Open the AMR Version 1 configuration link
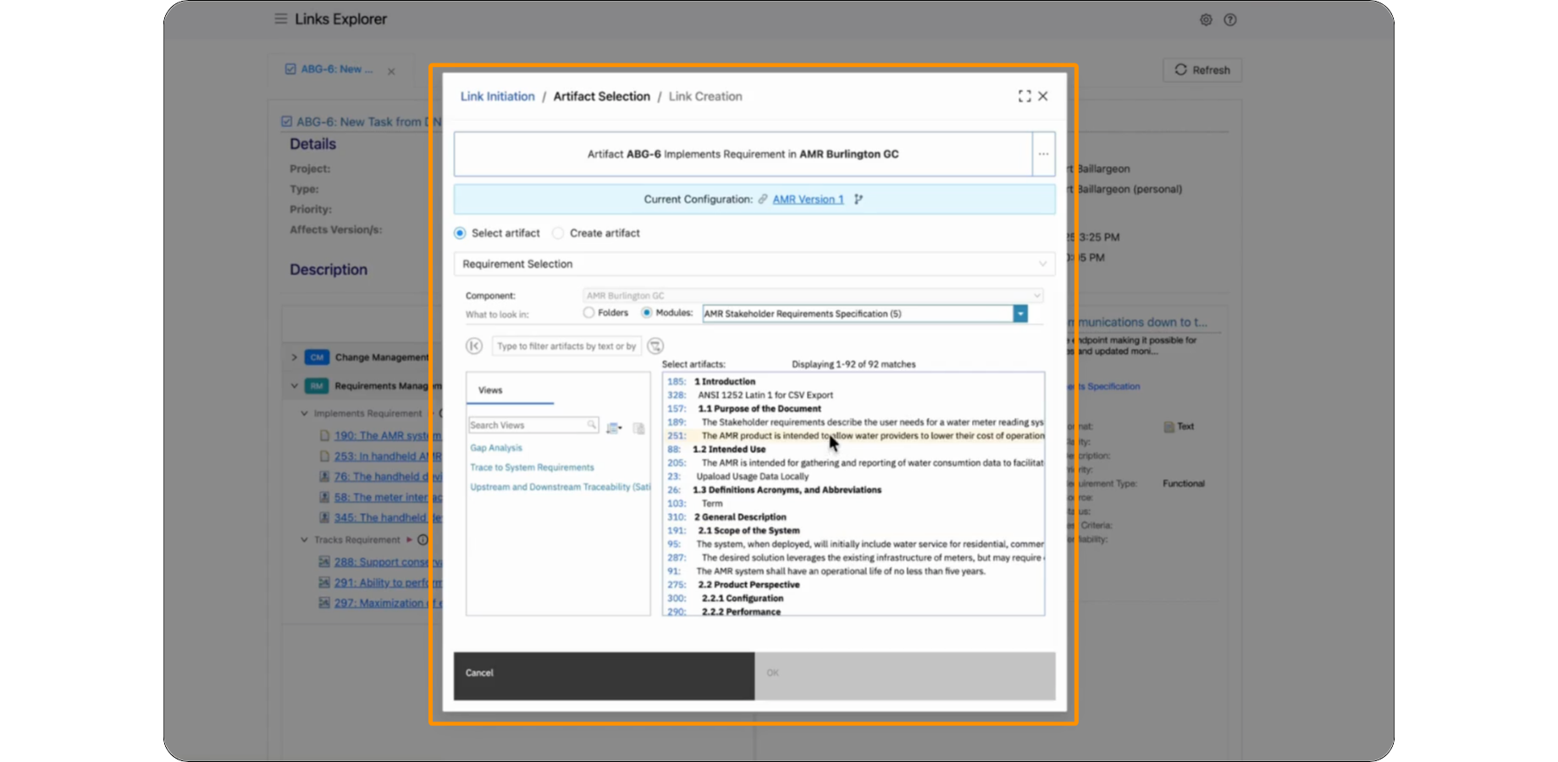Viewport: 1558px width, 762px height. (x=808, y=200)
